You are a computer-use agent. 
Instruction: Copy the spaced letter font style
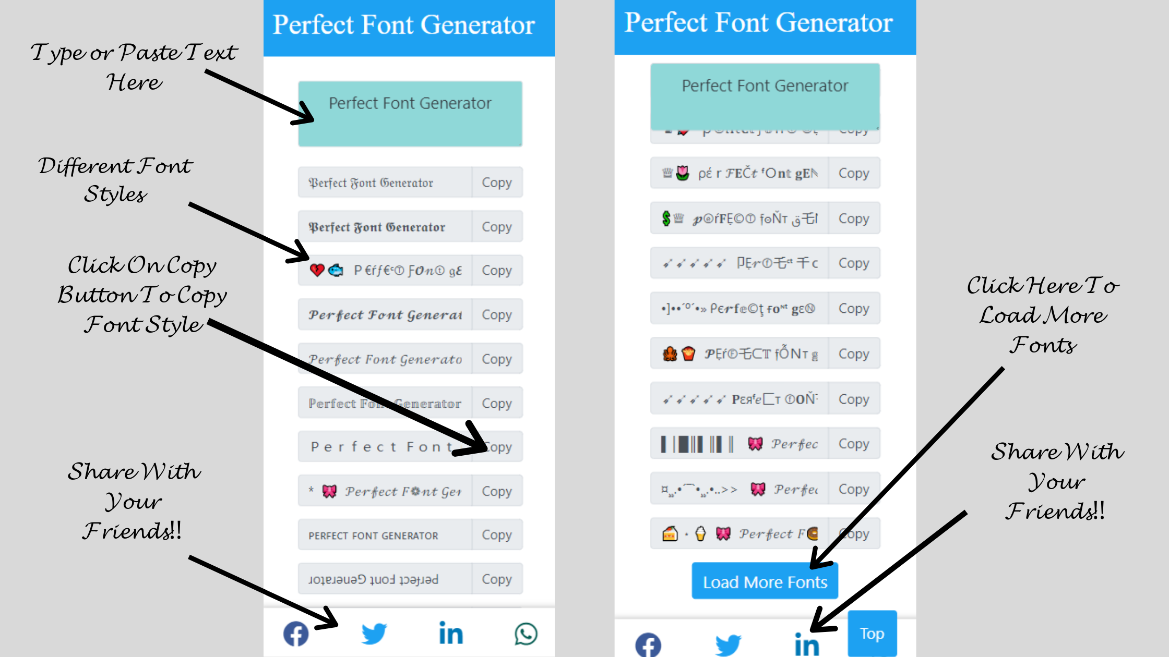click(497, 447)
